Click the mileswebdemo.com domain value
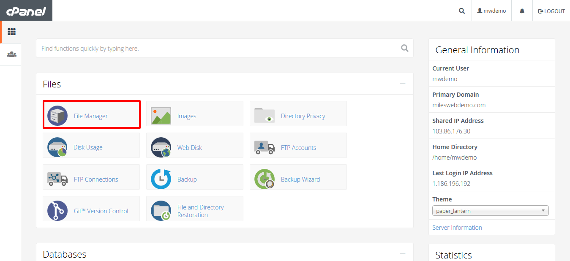 [459, 105]
